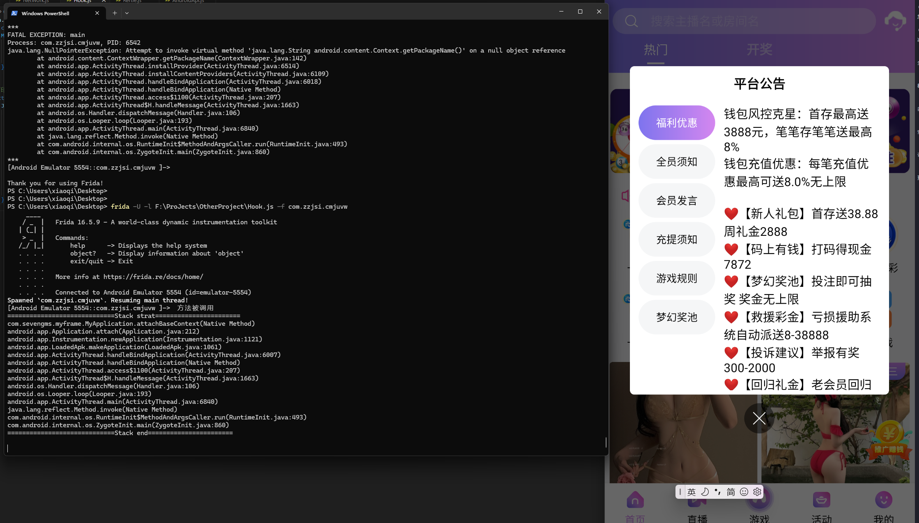The height and width of the screenshot is (523, 919).
Task: Open 首页 home icon in bottom navigation
Action: point(635,500)
